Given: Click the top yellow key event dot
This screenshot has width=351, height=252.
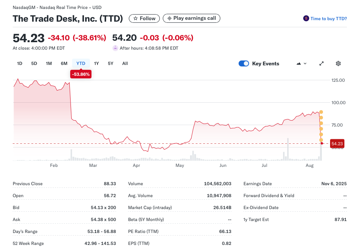Looking at the screenshot, I should pos(321,112).
